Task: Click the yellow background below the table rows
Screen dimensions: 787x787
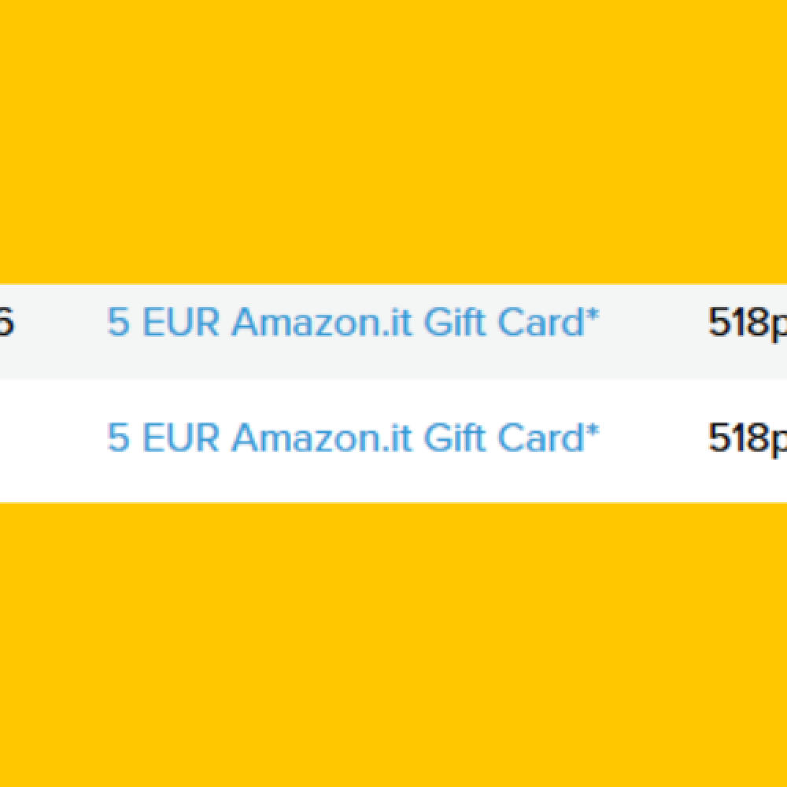Action: tap(393, 645)
